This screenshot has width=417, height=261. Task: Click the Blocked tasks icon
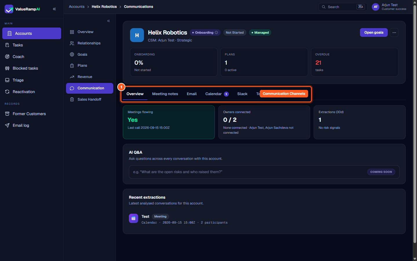[7, 68]
